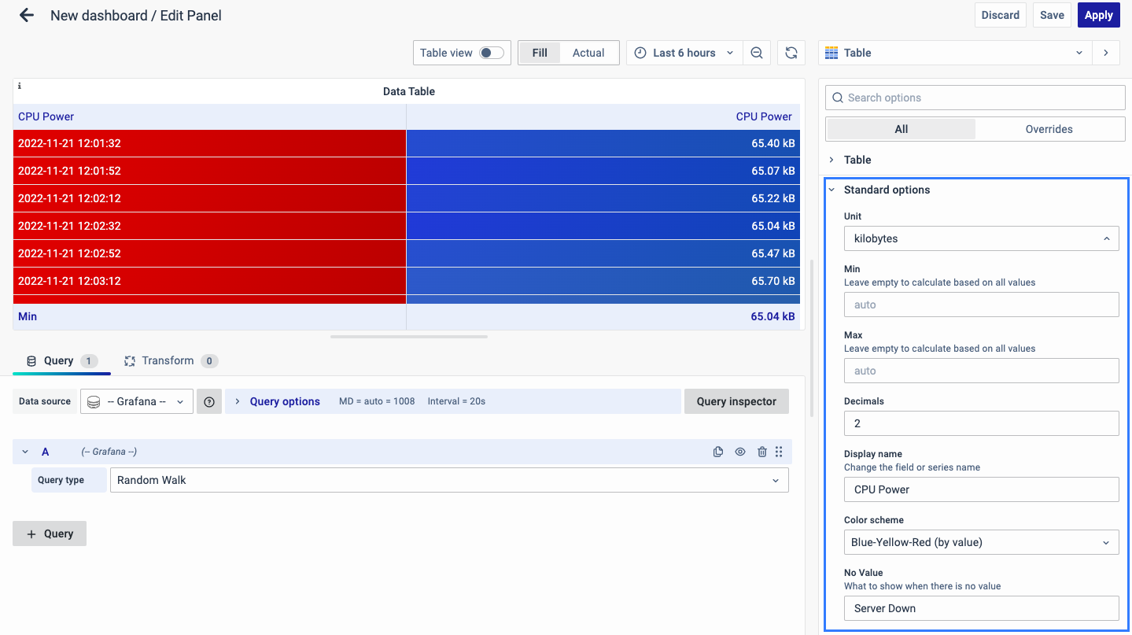Switch to the Transform tab

tap(168, 360)
